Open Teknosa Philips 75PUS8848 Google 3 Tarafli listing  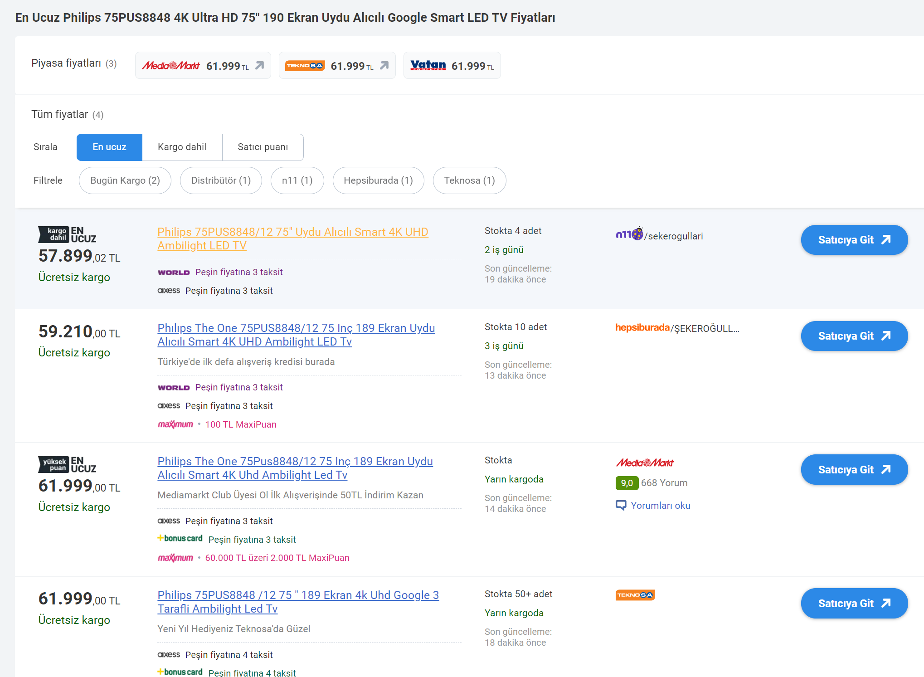(x=298, y=602)
